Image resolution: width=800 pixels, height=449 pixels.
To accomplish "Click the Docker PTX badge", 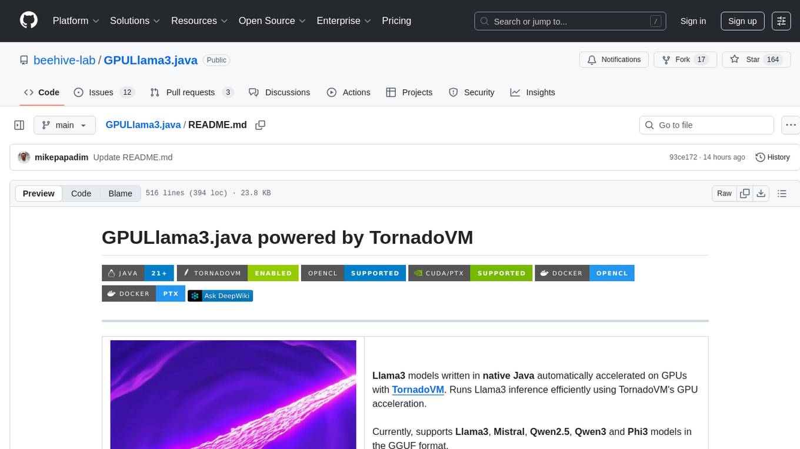I will point(144,294).
